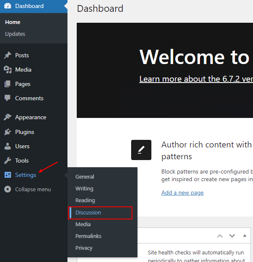Click the Collapse menu label
Viewport: 253px width, 262px height.
(33, 189)
